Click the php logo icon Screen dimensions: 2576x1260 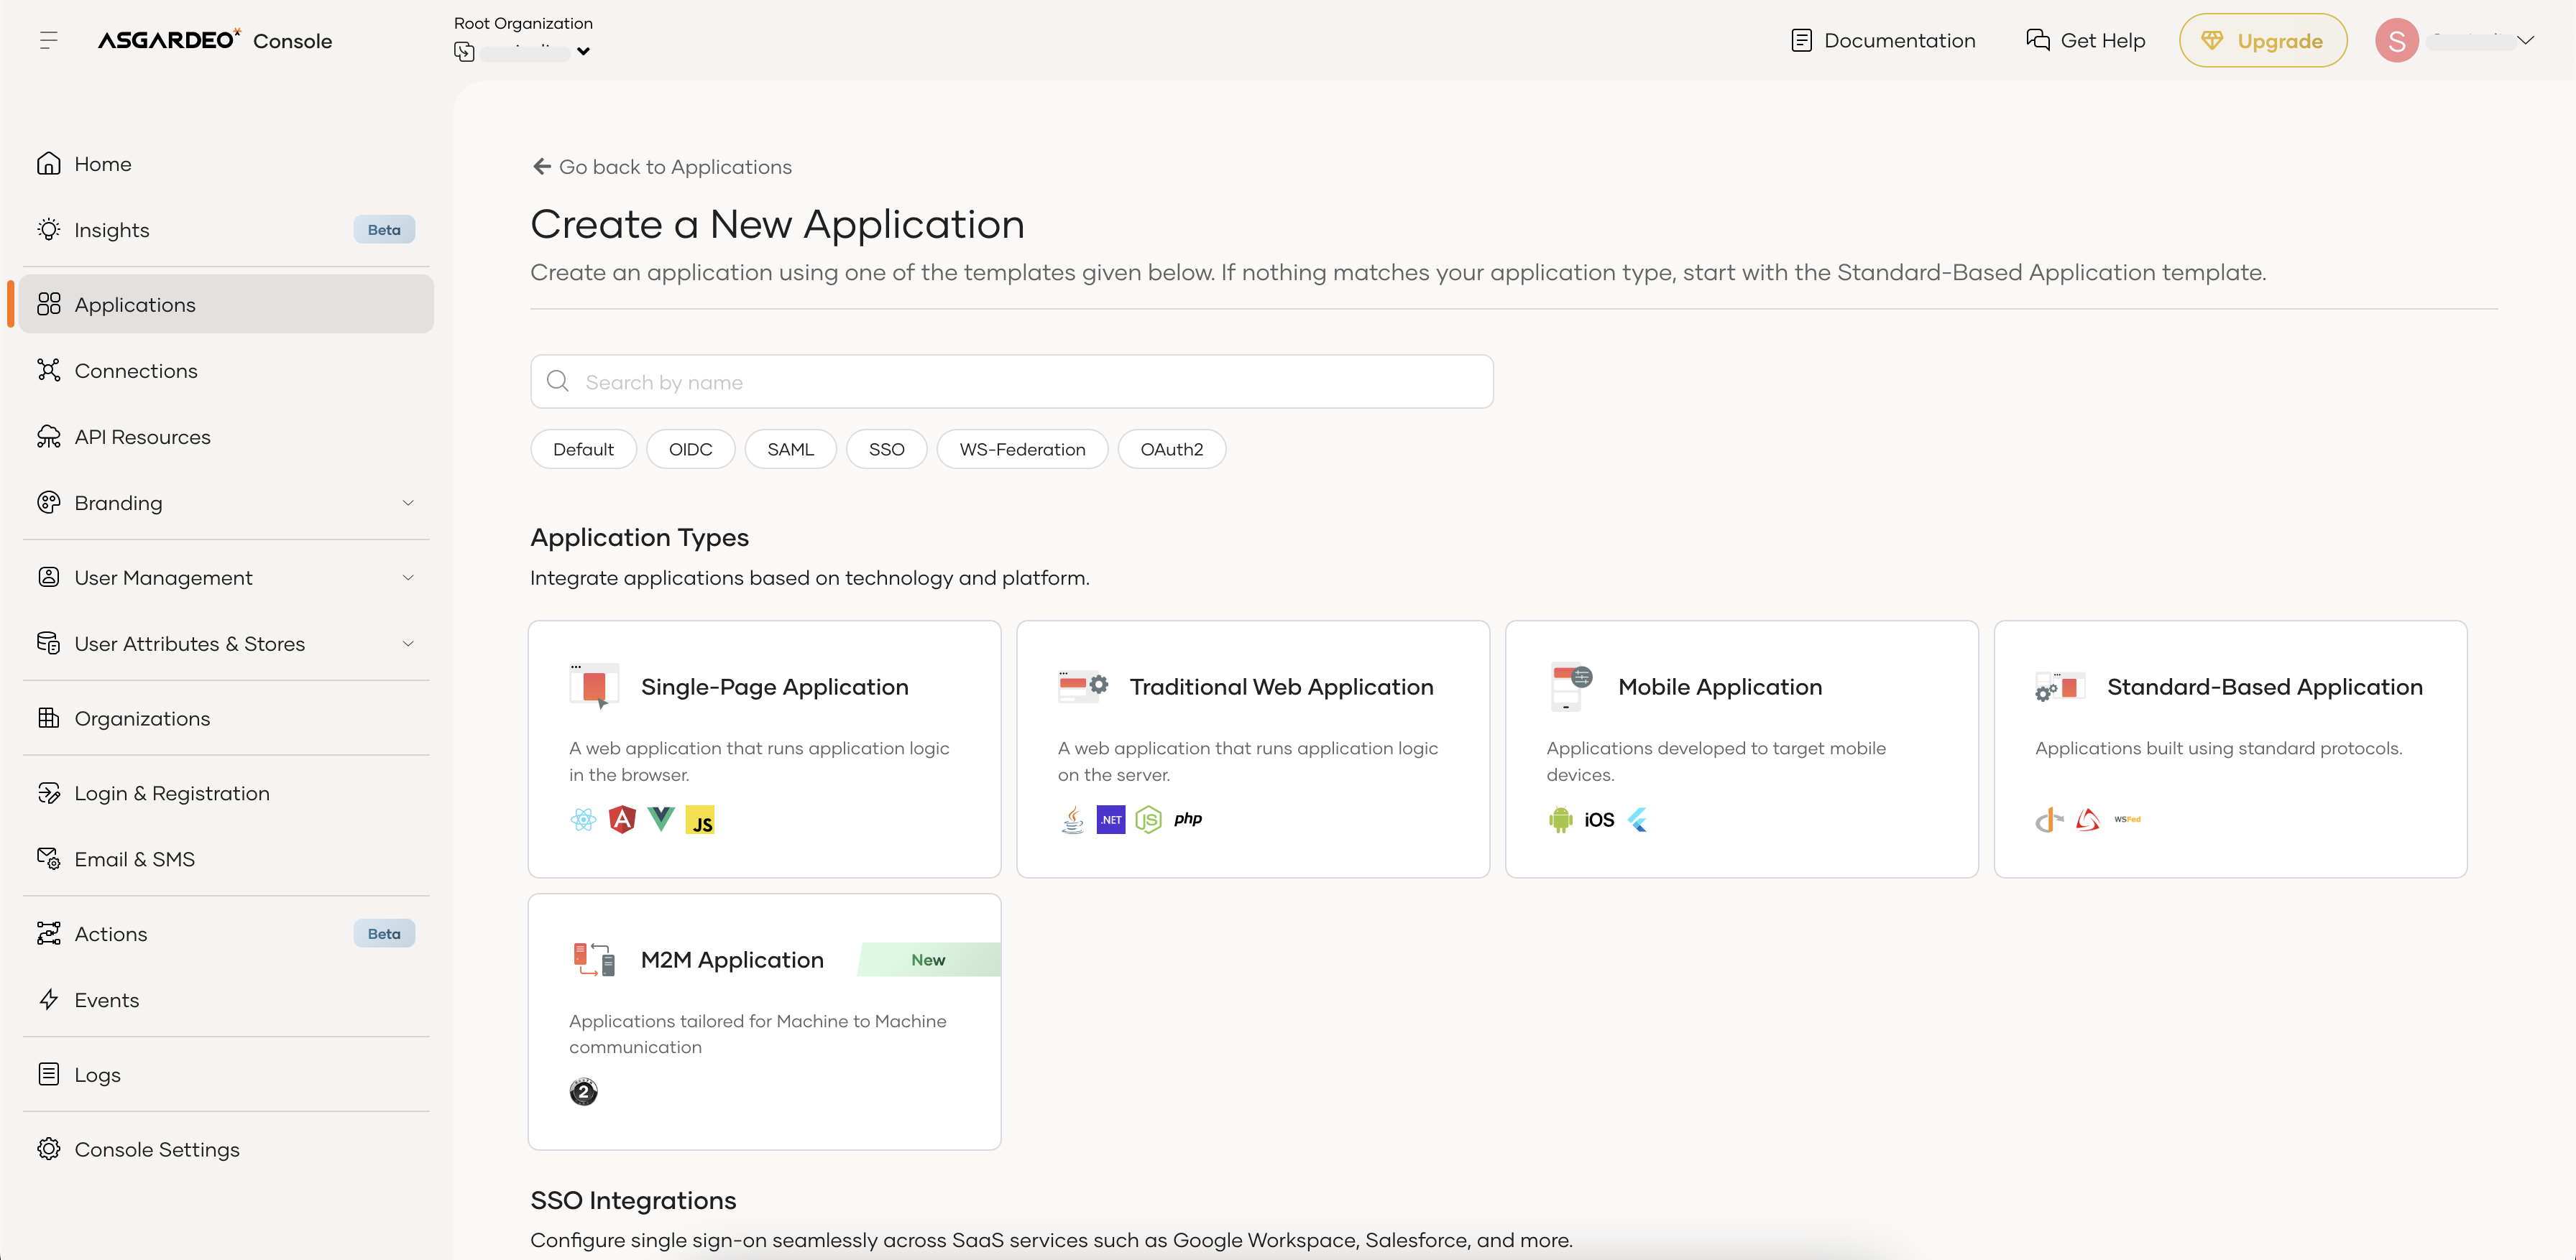(x=1188, y=820)
